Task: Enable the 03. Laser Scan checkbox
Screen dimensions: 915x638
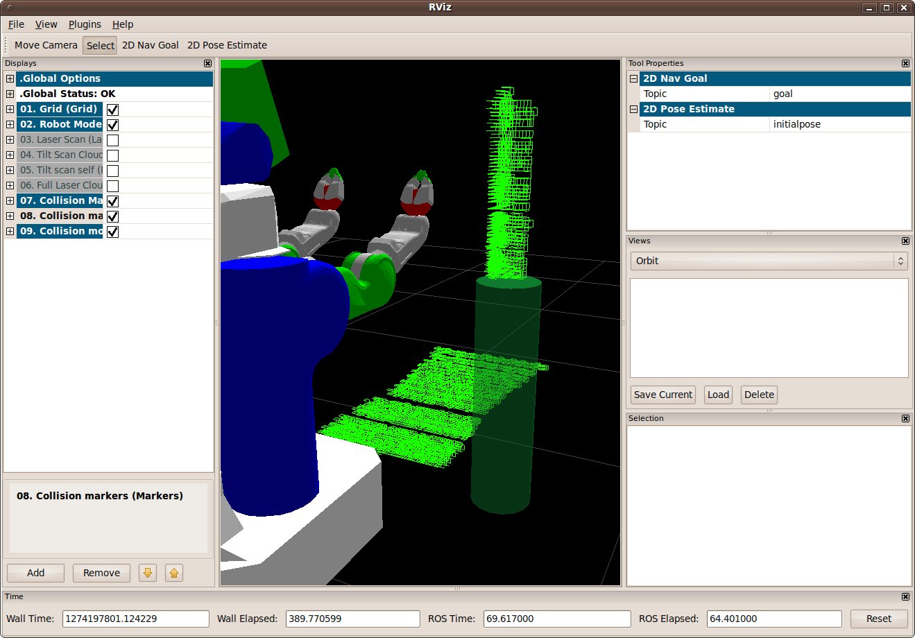Action: point(113,140)
